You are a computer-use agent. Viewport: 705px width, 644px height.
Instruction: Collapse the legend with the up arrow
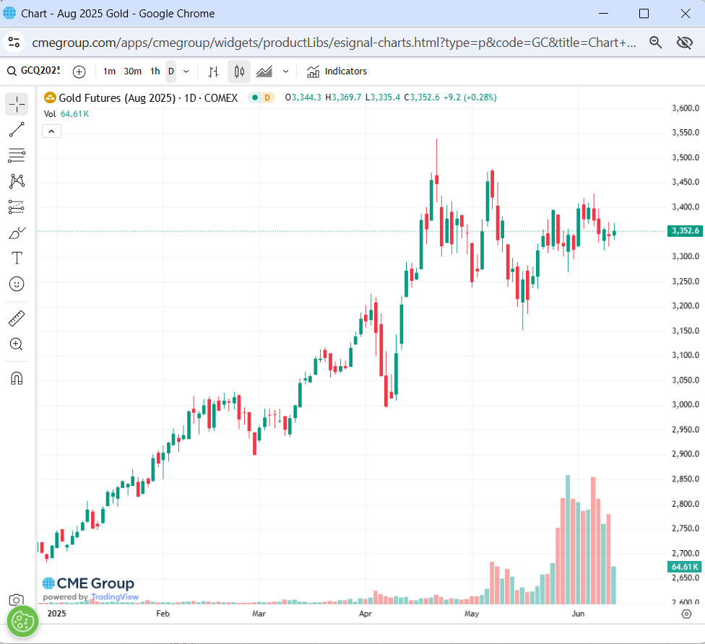(x=51, y=131)
